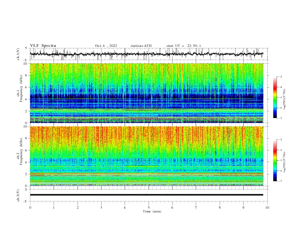Image resolution: width=301 pixels, height=233 pixels.
Task: Click the 'Time (min)' axis label
Action: 152,211
